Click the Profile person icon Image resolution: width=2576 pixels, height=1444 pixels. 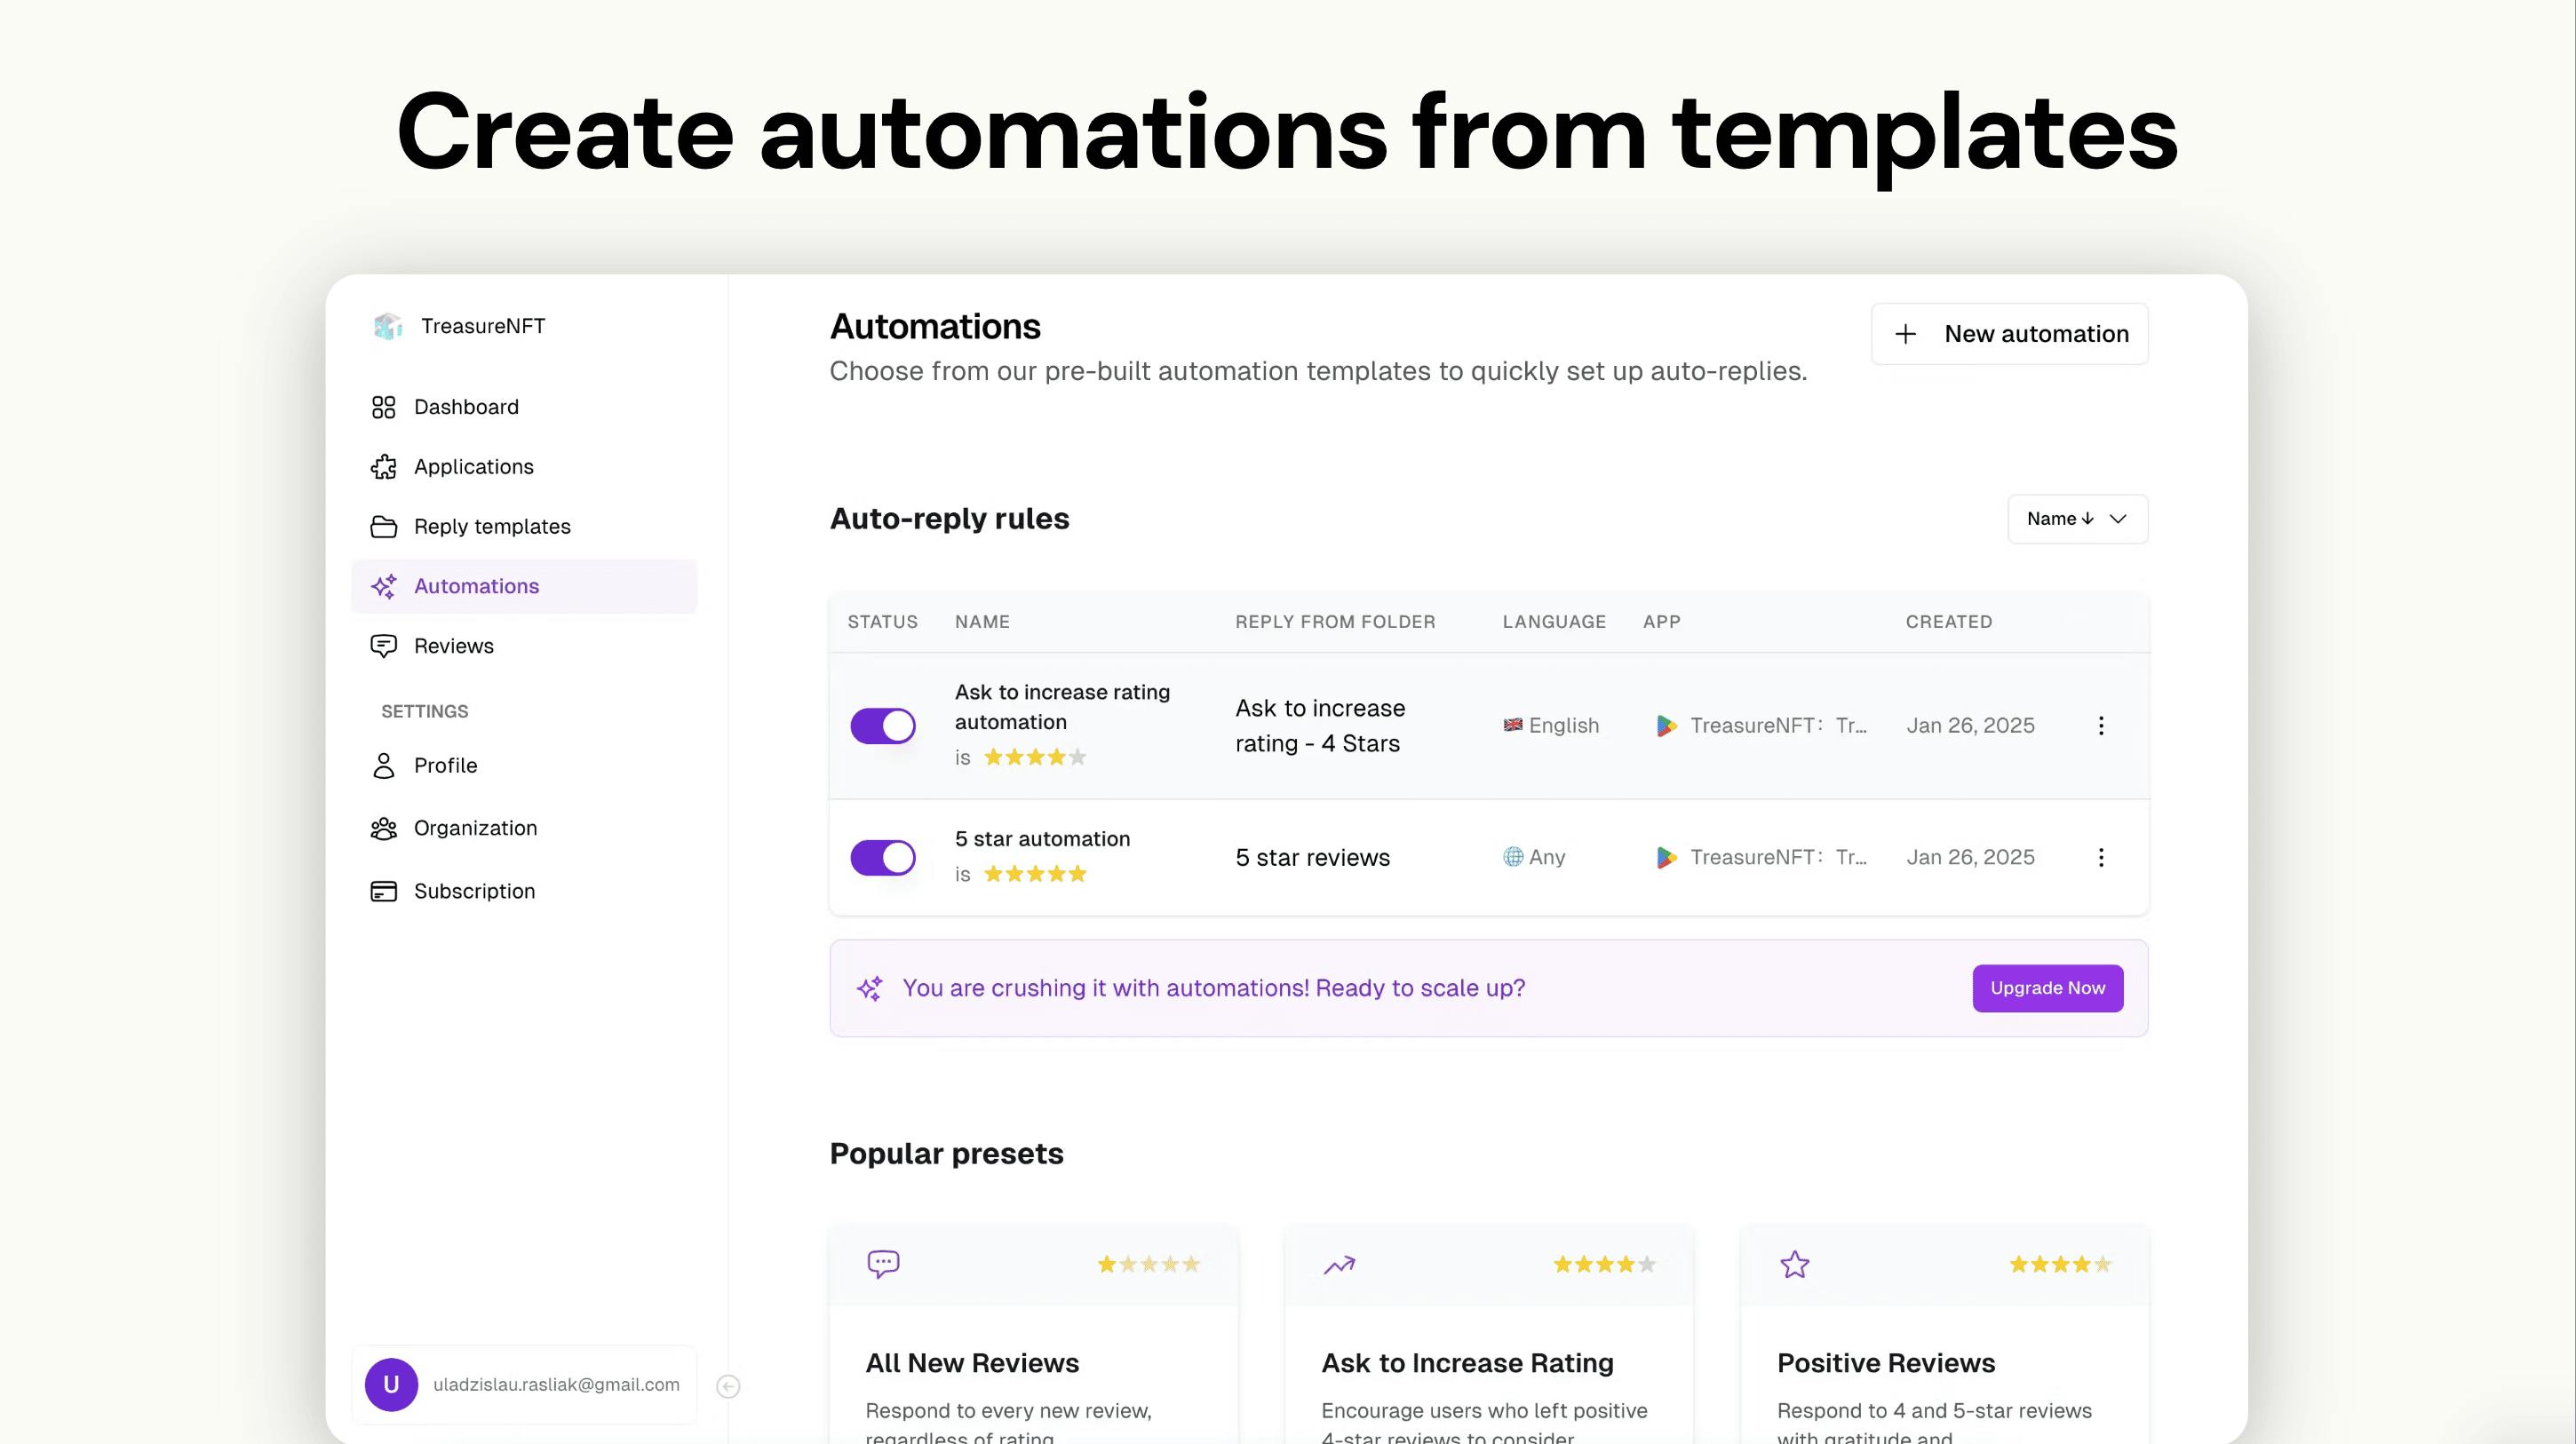383,766
